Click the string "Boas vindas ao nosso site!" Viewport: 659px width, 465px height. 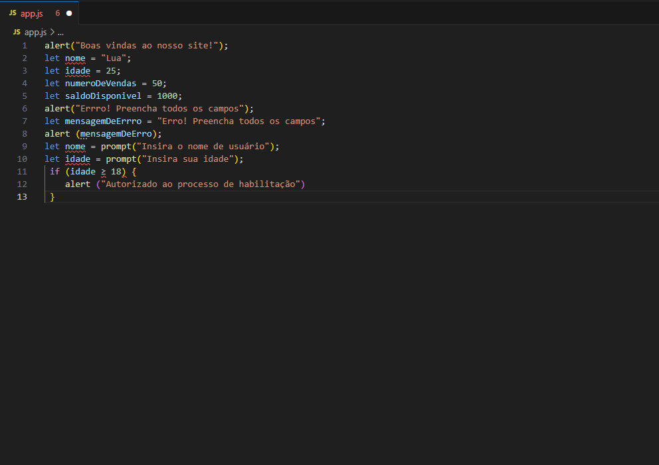pos(147,45)
